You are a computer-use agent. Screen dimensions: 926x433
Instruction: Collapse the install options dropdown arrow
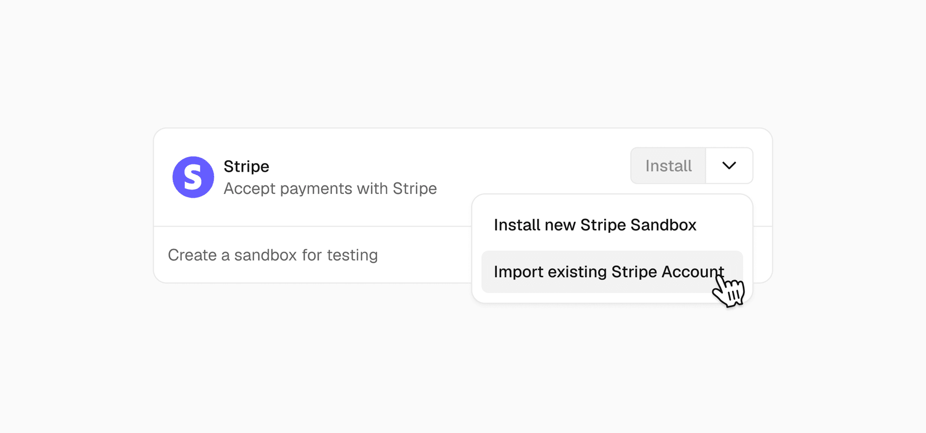[x=729, y=165]
